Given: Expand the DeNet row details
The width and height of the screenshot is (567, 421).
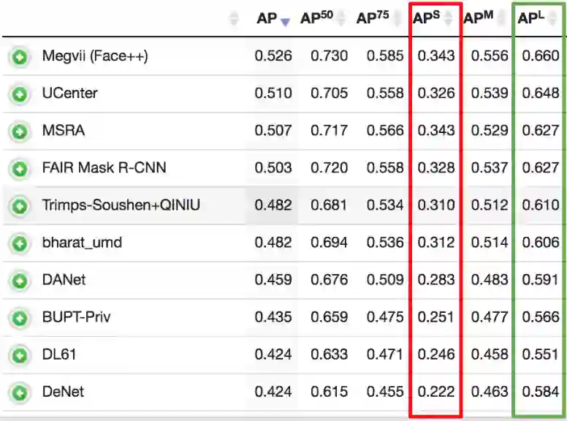Looking at the screenshot, I should pyautogui.click(x=19, y=392).
